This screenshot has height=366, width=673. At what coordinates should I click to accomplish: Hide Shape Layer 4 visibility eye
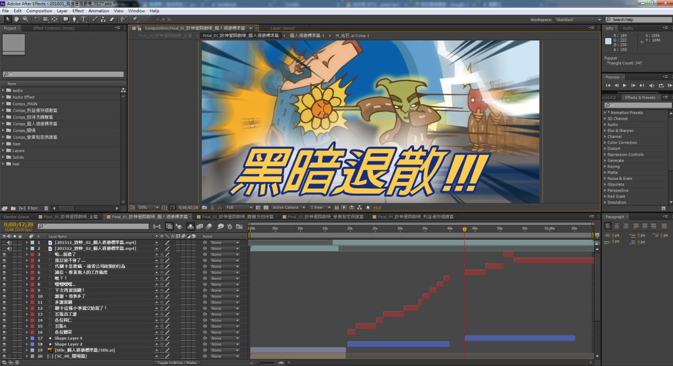click(4, 338)
